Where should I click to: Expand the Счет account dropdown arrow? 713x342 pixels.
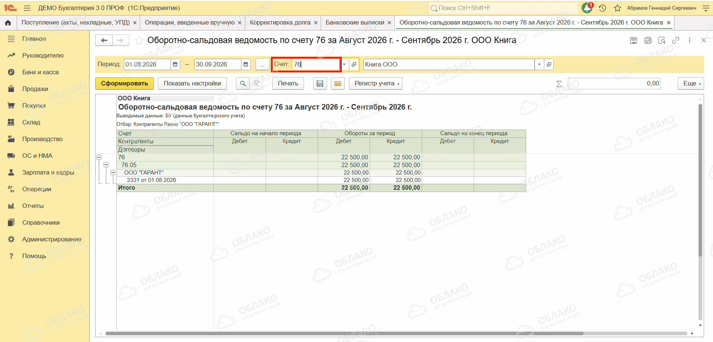point(344,64)
